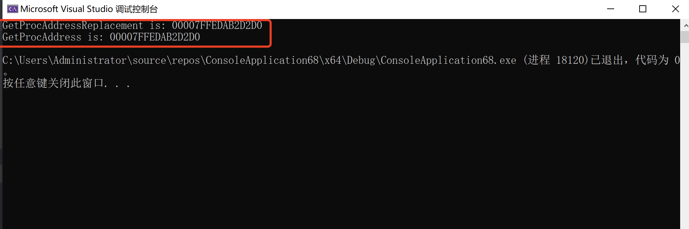Screen dimensions: 689x229
Task: Click the console app icon in title bar
Action: (12, 9)
